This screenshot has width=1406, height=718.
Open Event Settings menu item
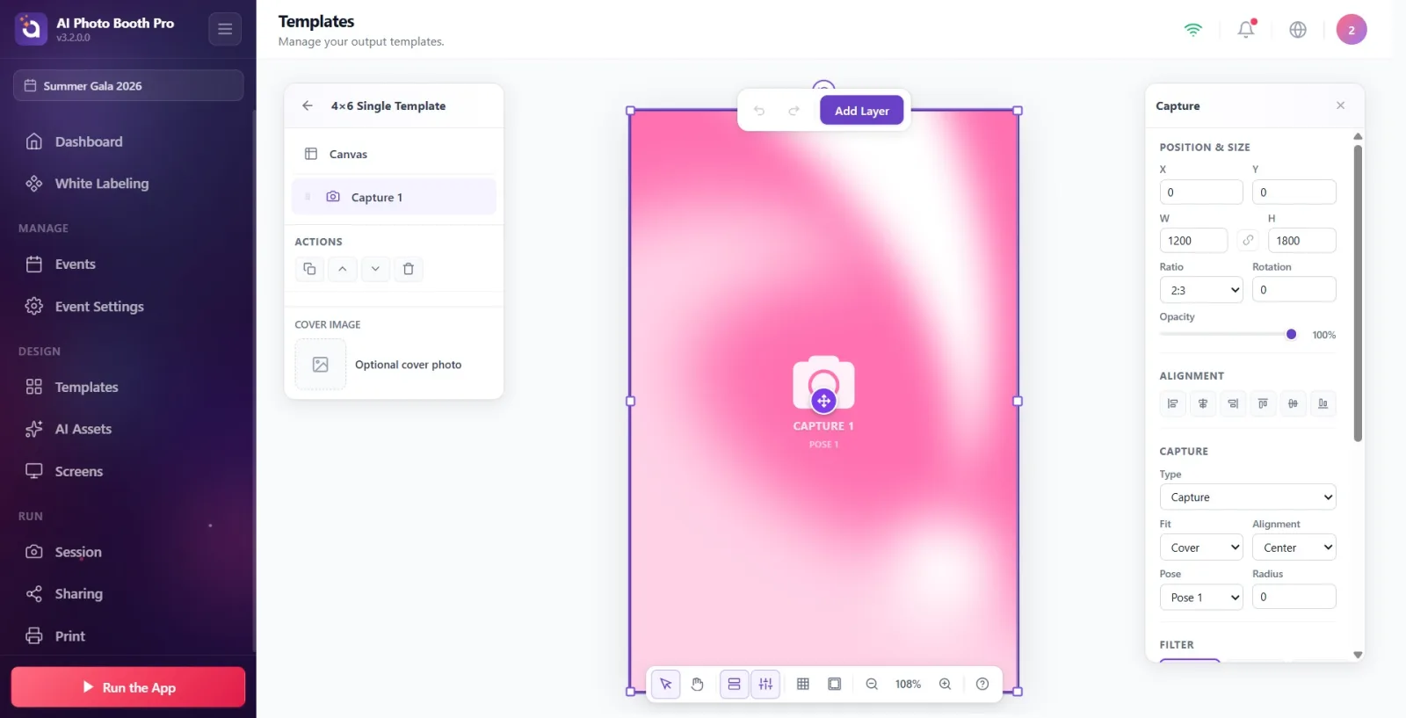coord(98,306)
